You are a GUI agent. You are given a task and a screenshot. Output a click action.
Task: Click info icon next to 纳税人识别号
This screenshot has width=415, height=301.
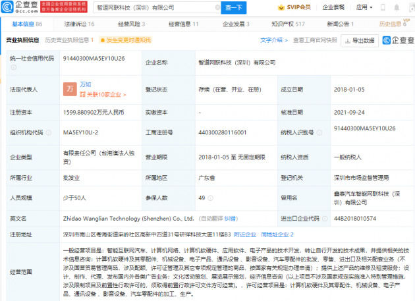tap(319, 132)
